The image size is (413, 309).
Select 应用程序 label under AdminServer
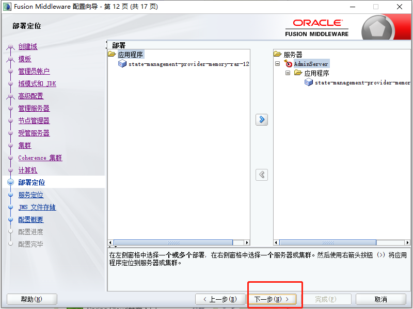(316, 73)
